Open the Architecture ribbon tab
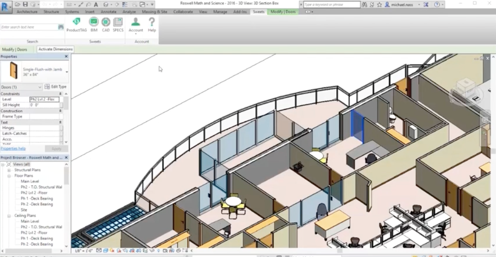Viewport: 496px width, 257px height. 27,12
